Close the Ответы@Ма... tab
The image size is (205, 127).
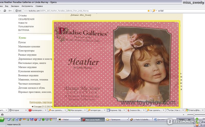point(203,110)
